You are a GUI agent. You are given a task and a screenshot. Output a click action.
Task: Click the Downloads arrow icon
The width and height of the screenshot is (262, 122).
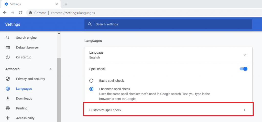point(8,98)
